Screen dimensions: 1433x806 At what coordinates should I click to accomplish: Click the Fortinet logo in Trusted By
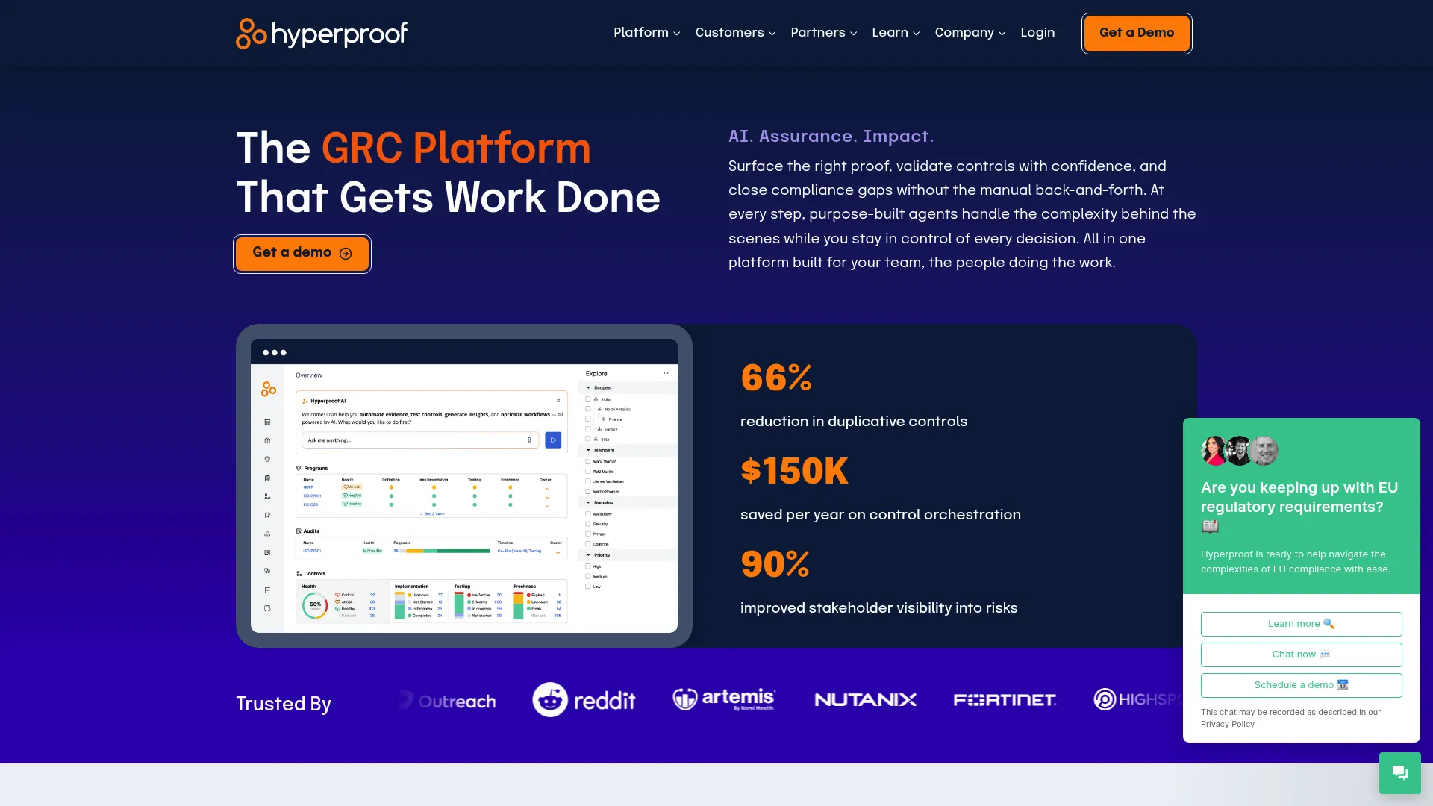tap(1005, 700)
